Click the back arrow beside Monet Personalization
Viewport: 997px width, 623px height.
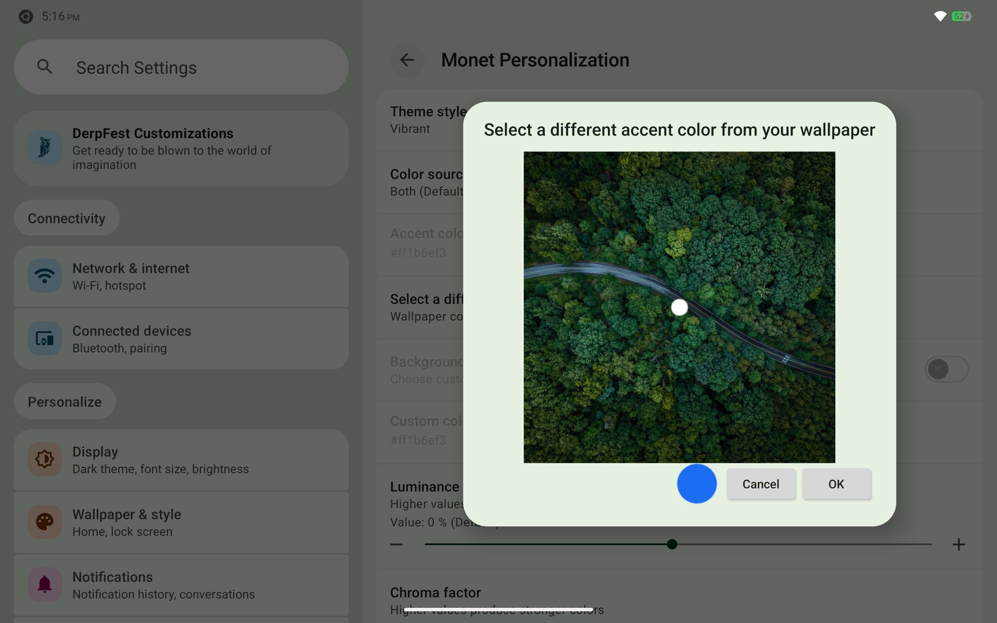(407, 60)
